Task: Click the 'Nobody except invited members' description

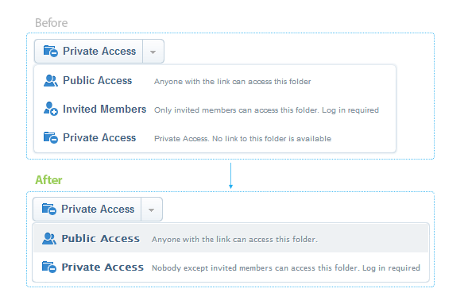Action: pos(286,268)
